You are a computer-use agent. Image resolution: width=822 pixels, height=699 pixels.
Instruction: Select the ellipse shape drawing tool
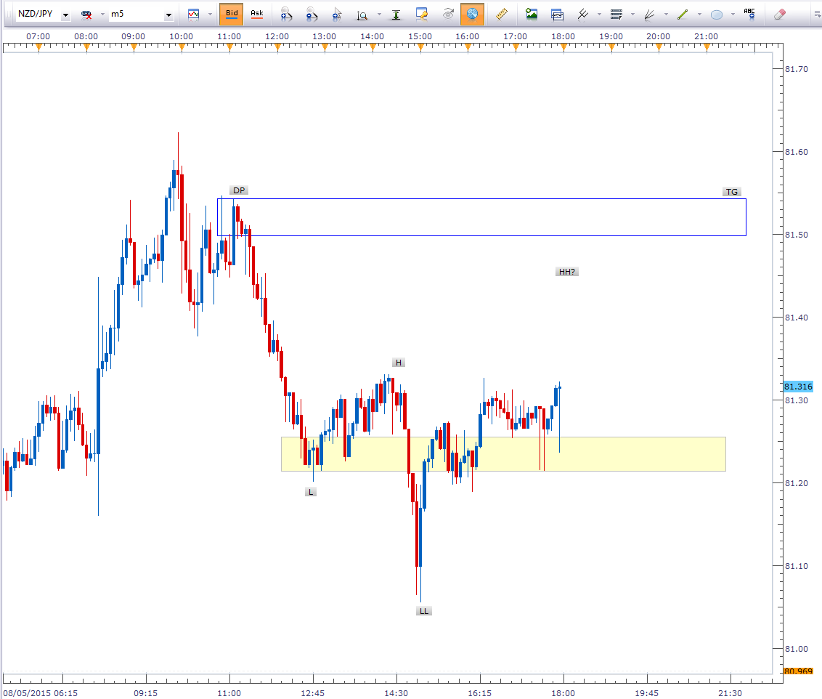717,14
